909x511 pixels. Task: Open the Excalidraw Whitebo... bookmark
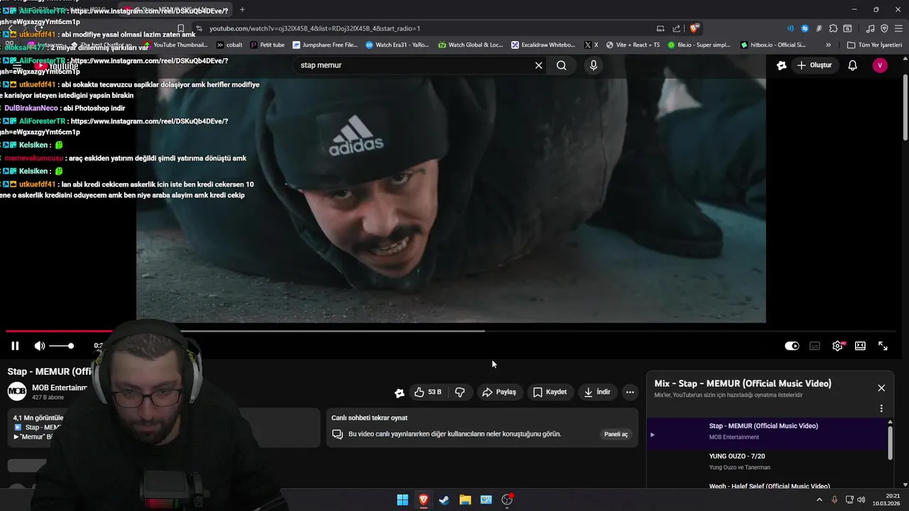click(x=543, y=45)
